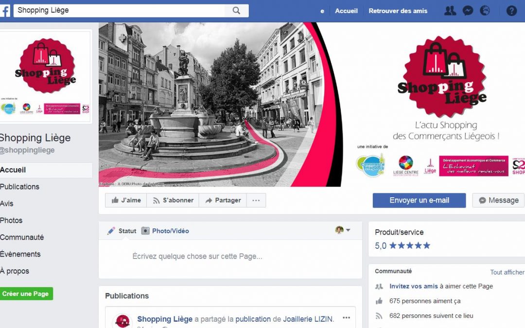
Task: Open the help question mark icon
Action: pos(511,11)
